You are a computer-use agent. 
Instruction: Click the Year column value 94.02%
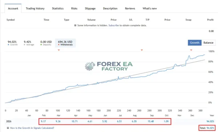pos(210,121)
